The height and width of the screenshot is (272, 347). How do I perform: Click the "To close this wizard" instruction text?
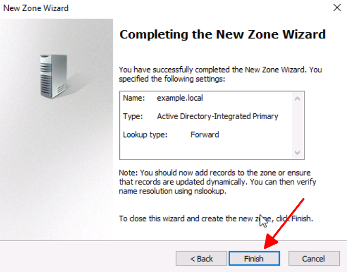tap(216, 219)
